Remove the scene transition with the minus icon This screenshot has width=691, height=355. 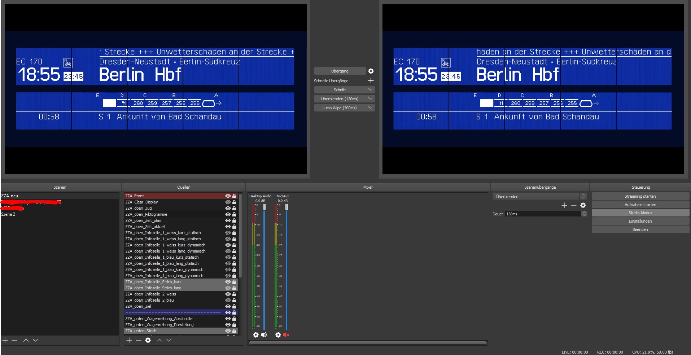(574, 205)
